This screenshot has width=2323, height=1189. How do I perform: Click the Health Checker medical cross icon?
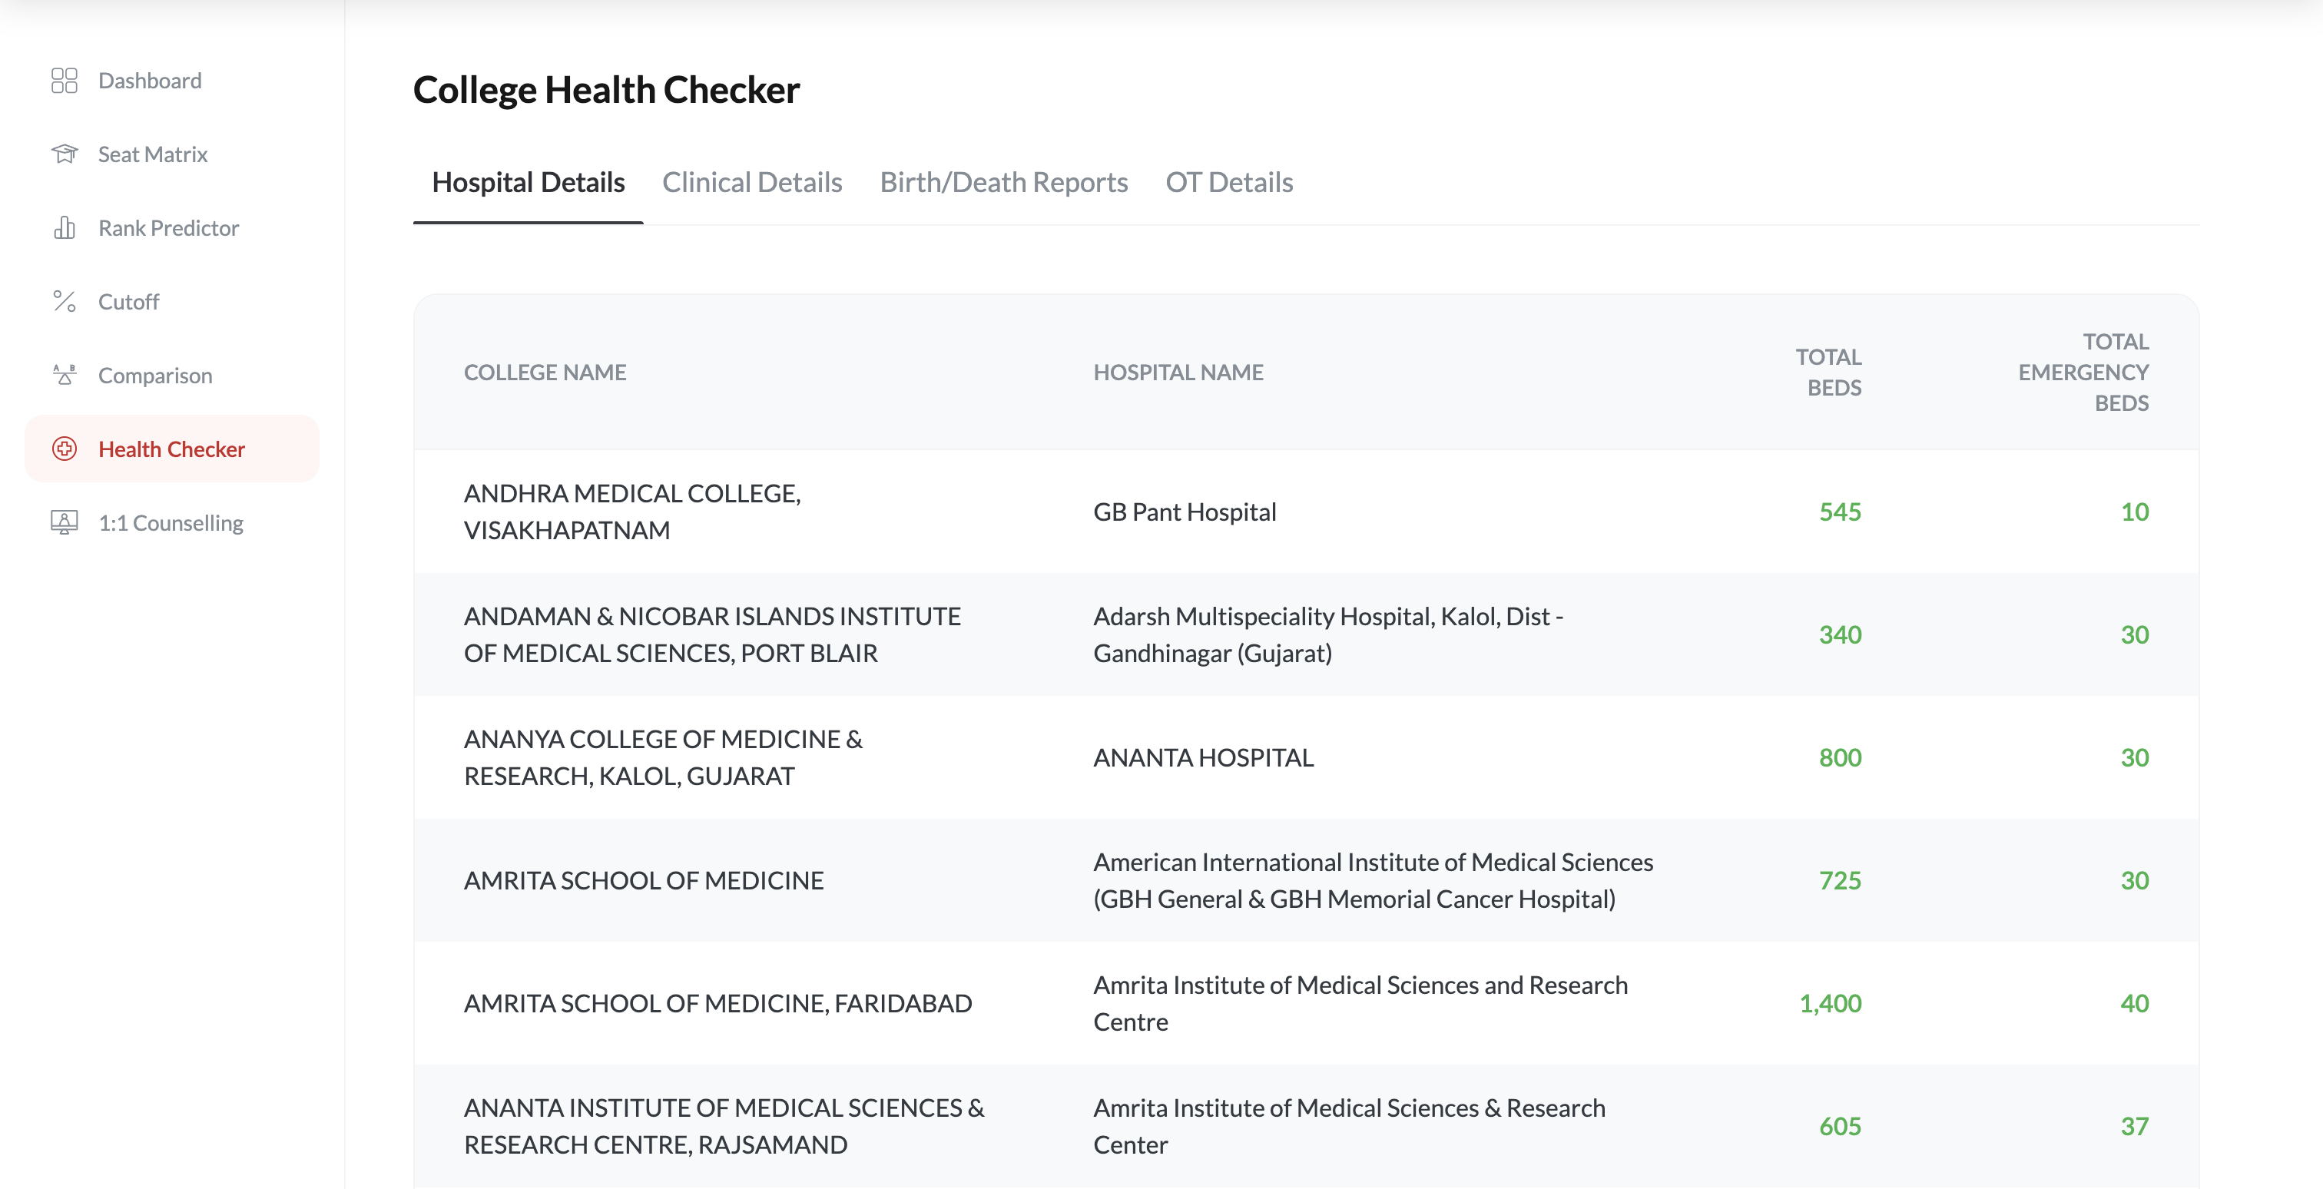(x=64, y=449)
